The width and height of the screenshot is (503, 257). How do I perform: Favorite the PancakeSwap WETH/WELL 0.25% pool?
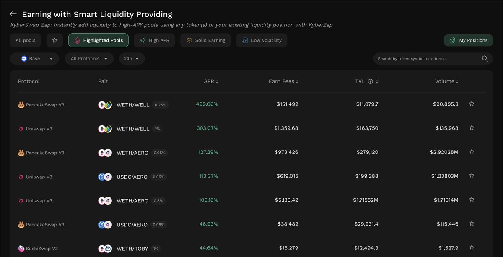coord(472,104)
